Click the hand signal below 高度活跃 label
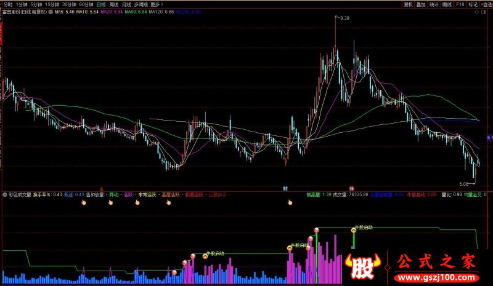 pos(168,202)
